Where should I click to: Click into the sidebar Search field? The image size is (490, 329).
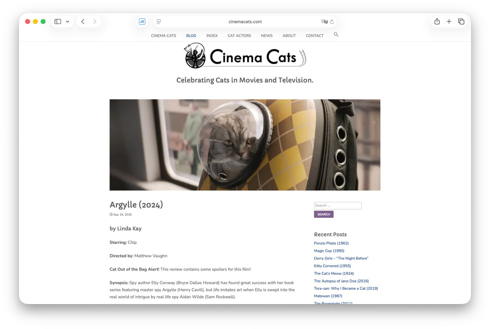[x=338, y=206]
